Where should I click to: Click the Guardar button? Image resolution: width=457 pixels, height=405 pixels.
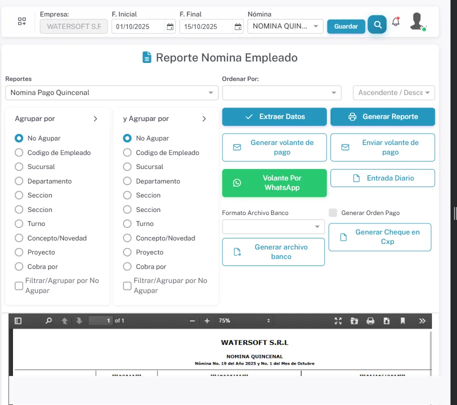(346, 26)
